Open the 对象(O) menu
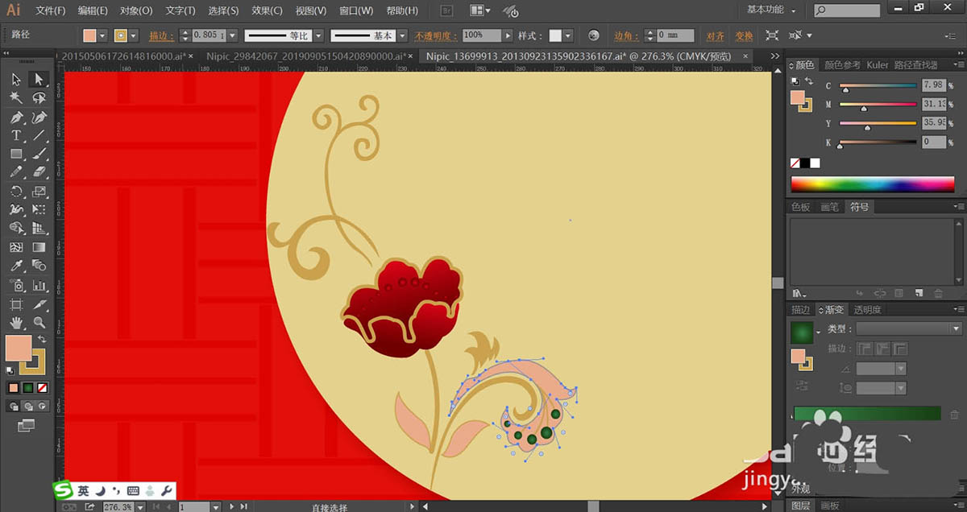This screenshot has width=967, height=512. (136, 10)
